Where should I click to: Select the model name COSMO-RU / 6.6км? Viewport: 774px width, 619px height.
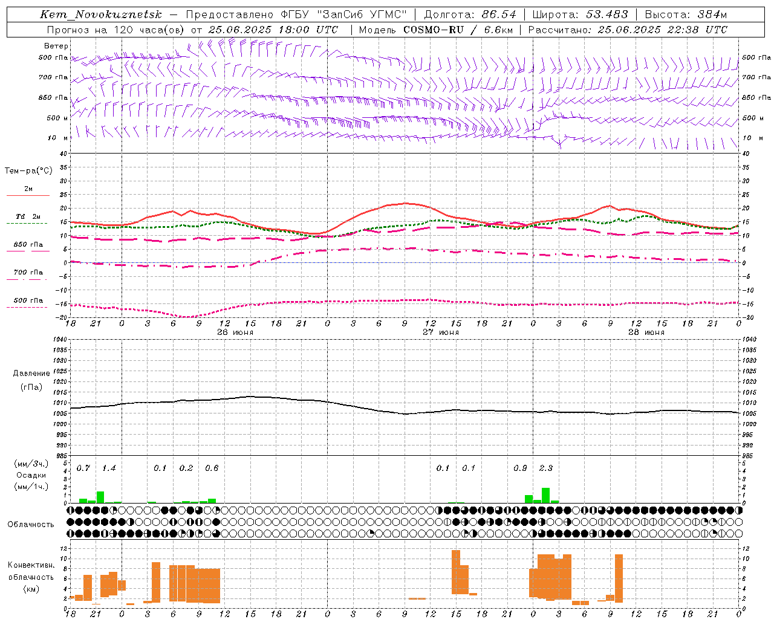click(458, 30)
